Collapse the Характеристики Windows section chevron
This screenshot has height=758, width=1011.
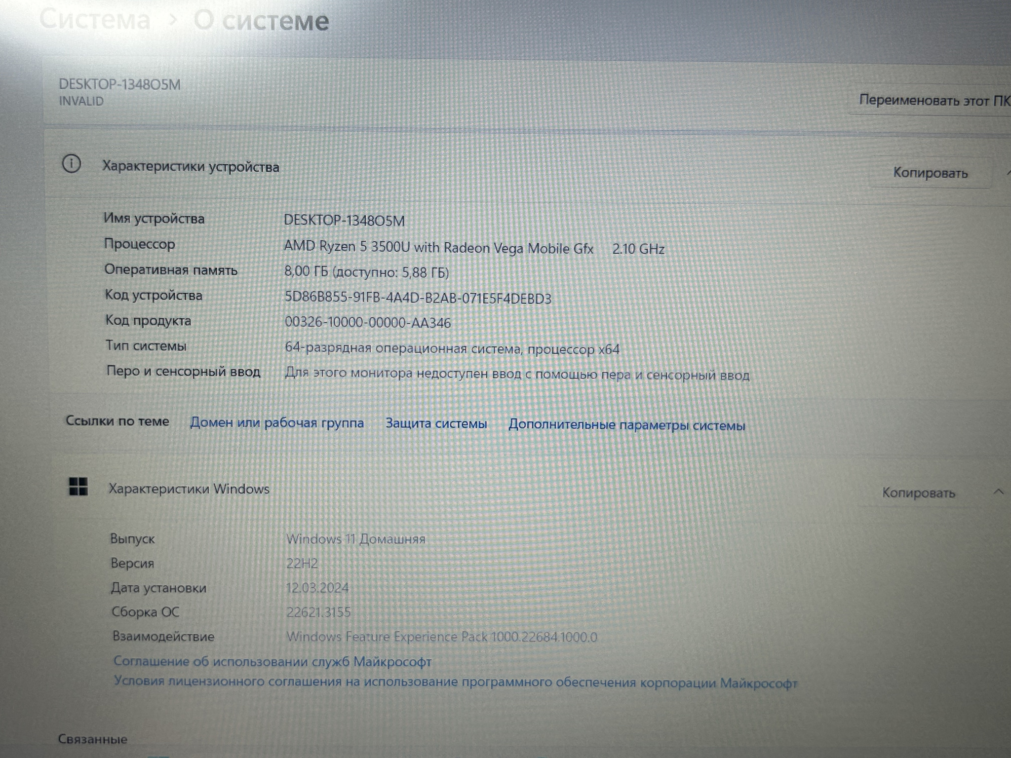click(998, 492)
